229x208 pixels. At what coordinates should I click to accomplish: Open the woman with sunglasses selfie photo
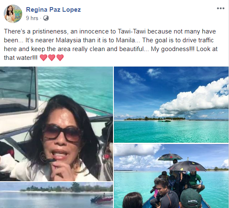pyautogui.click(x=57, y=124)
